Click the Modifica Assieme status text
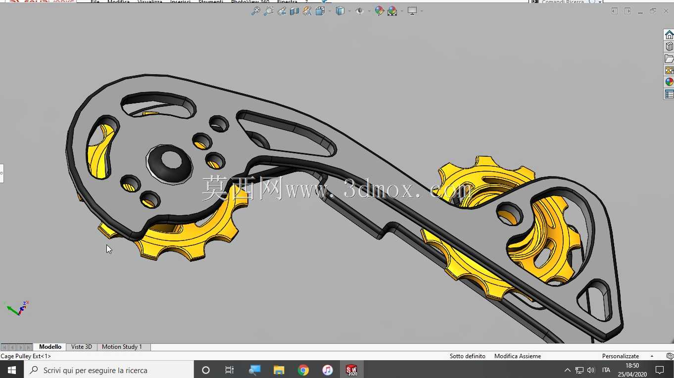This screenshot has width=674, height=378. (x=517, y=356)
